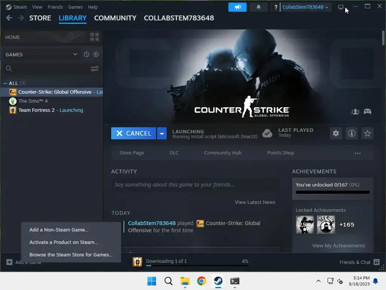Add game to favorites star
This screenshot has height=290, width=386.
tap(367, 133)
